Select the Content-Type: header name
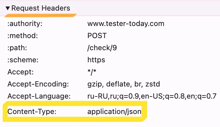The height and width of the screenshot is (127, 220). (32, 112)
